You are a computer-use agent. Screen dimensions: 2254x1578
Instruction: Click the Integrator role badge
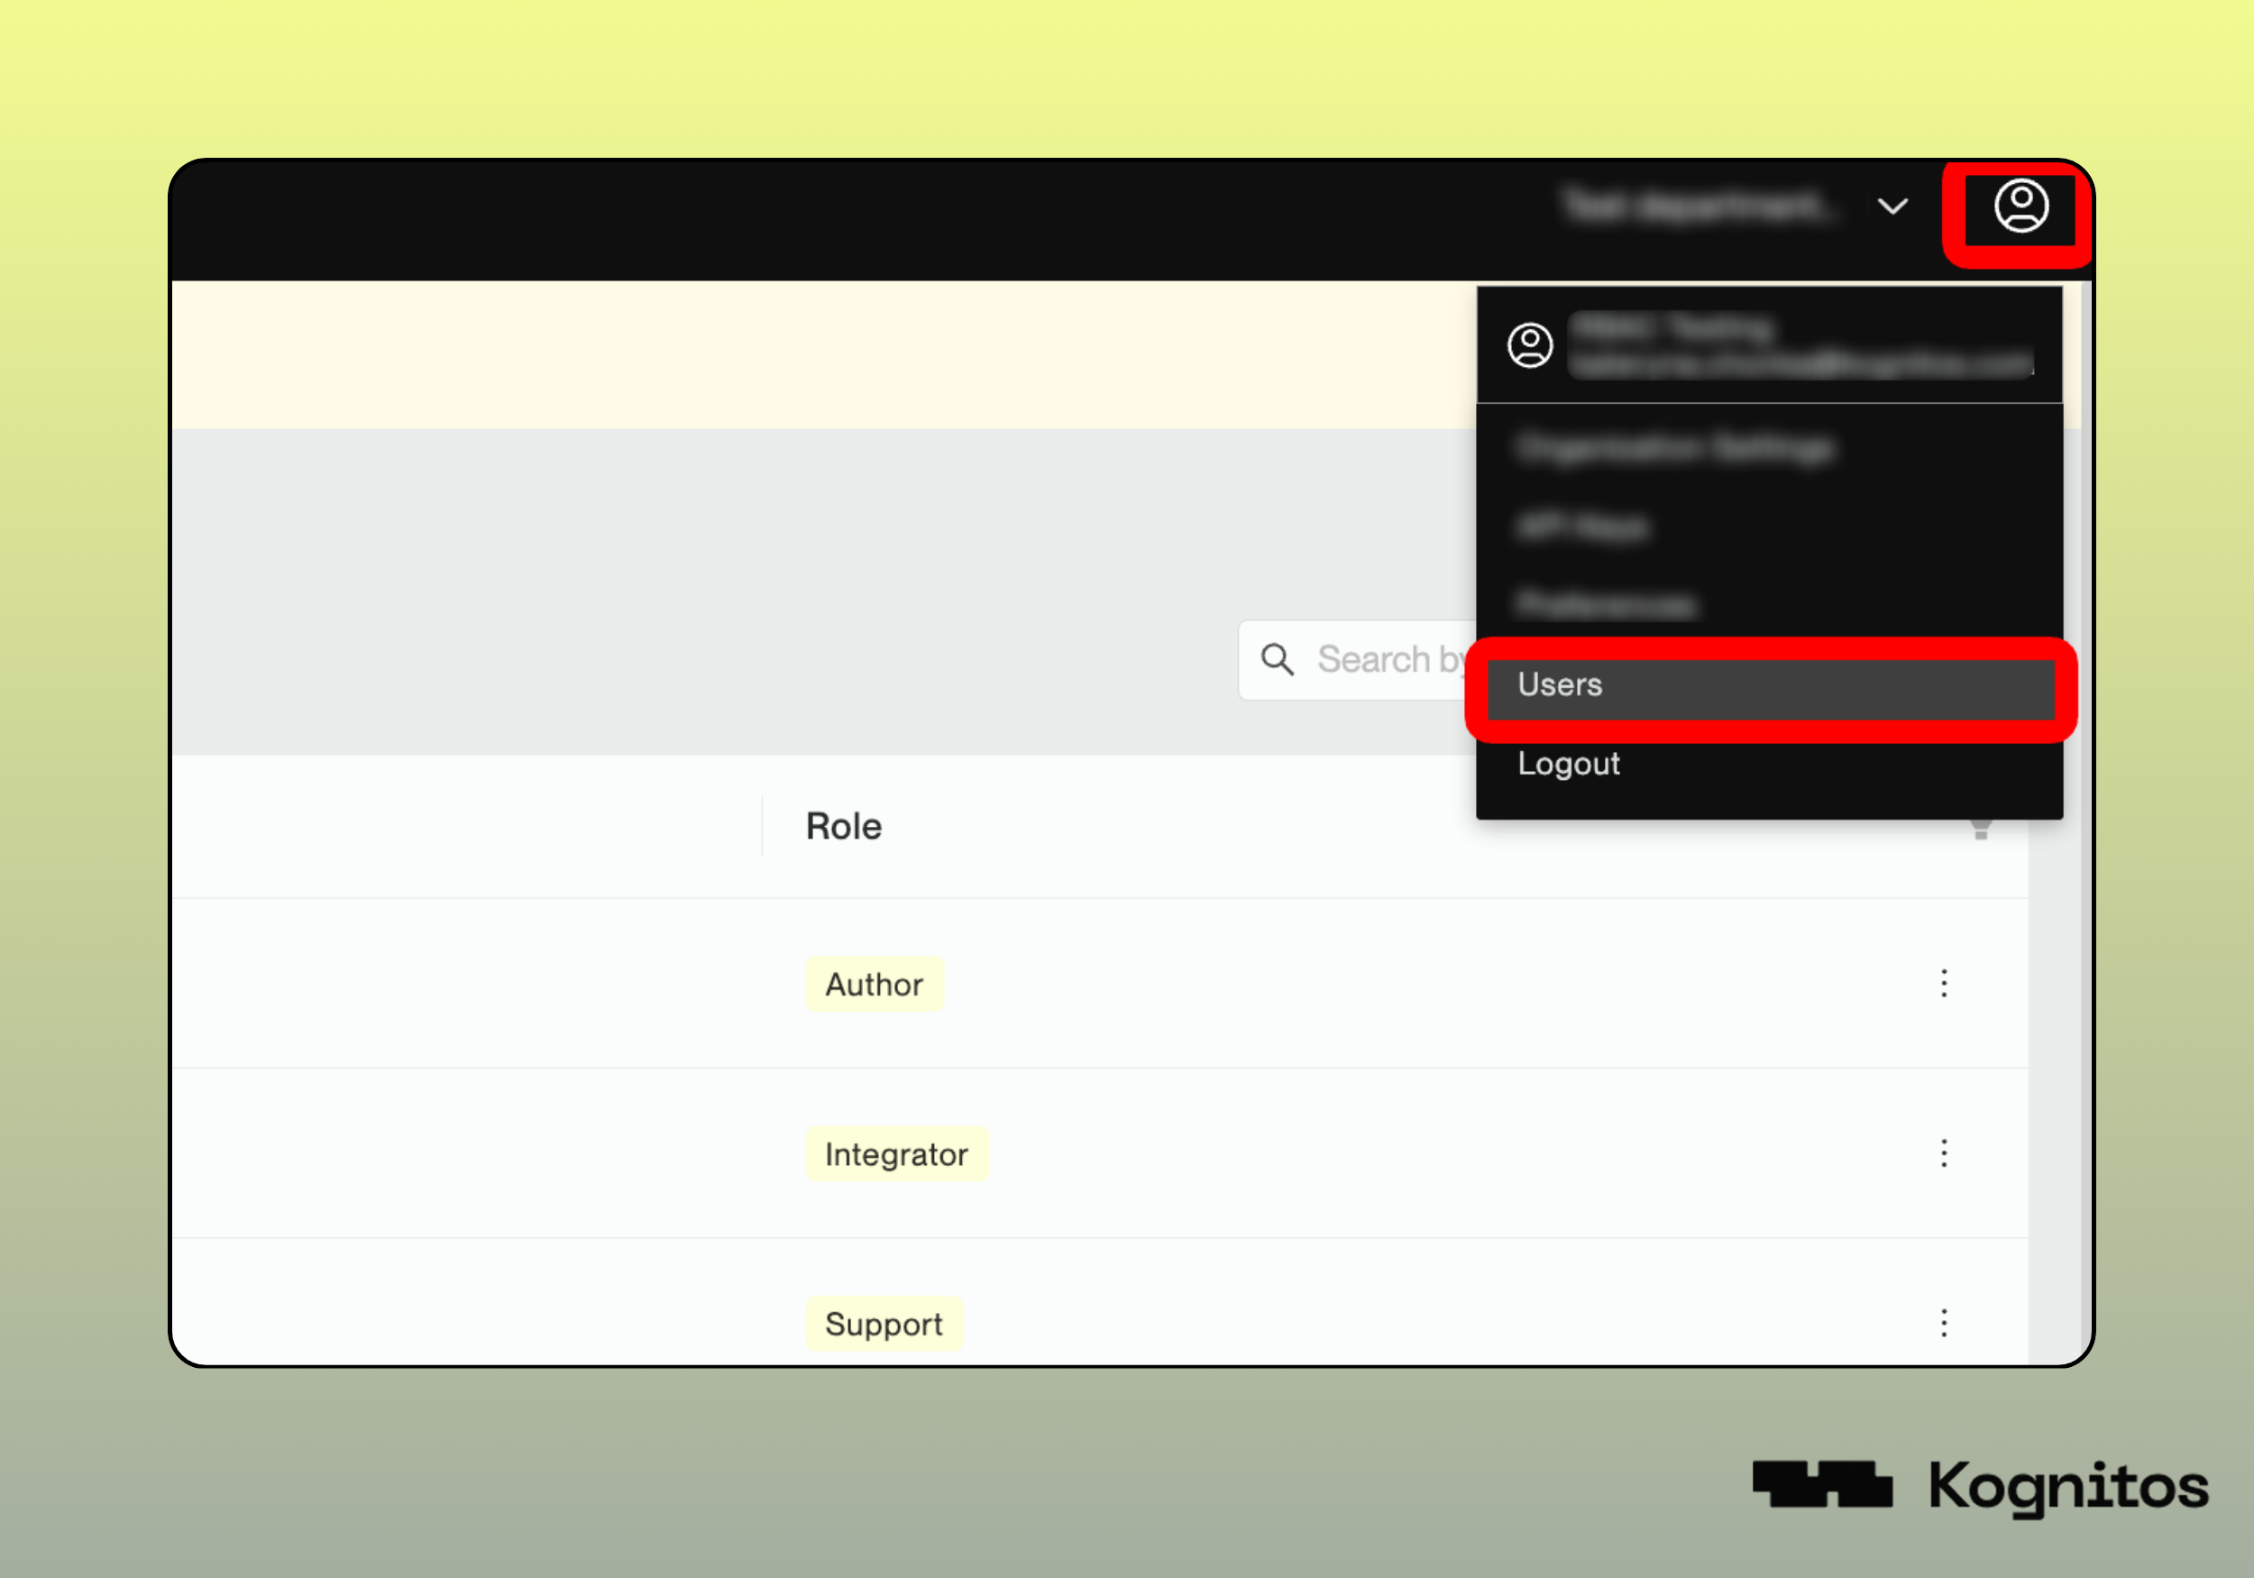pos(896,1154)
